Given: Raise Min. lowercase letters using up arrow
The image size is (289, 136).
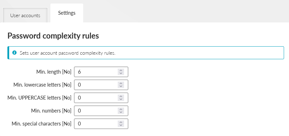Looking at the screenshot, I should point(121,83).
